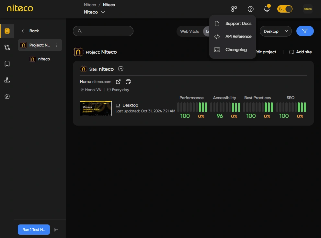This screenshot has width=321, height=238.
Task: Open the notifications bell
Action: tap(267, 9)
